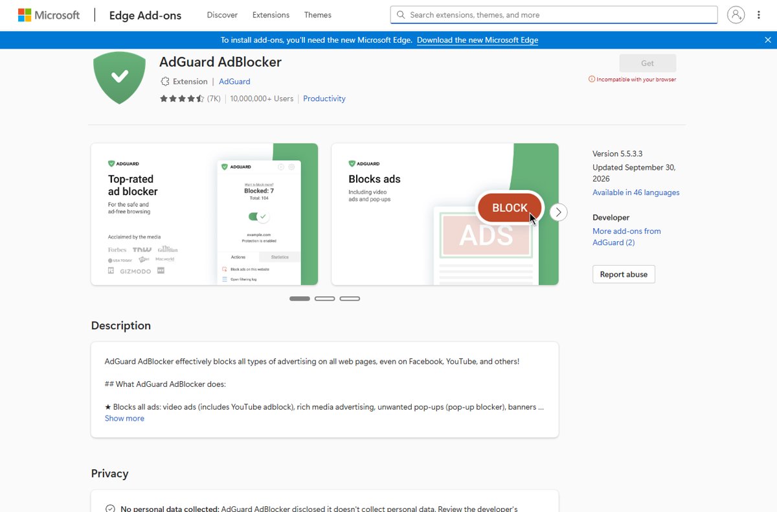Click the Version 5.5.3.3 text
This screenshot has width=777, height=512.
[x=617, y=154]
